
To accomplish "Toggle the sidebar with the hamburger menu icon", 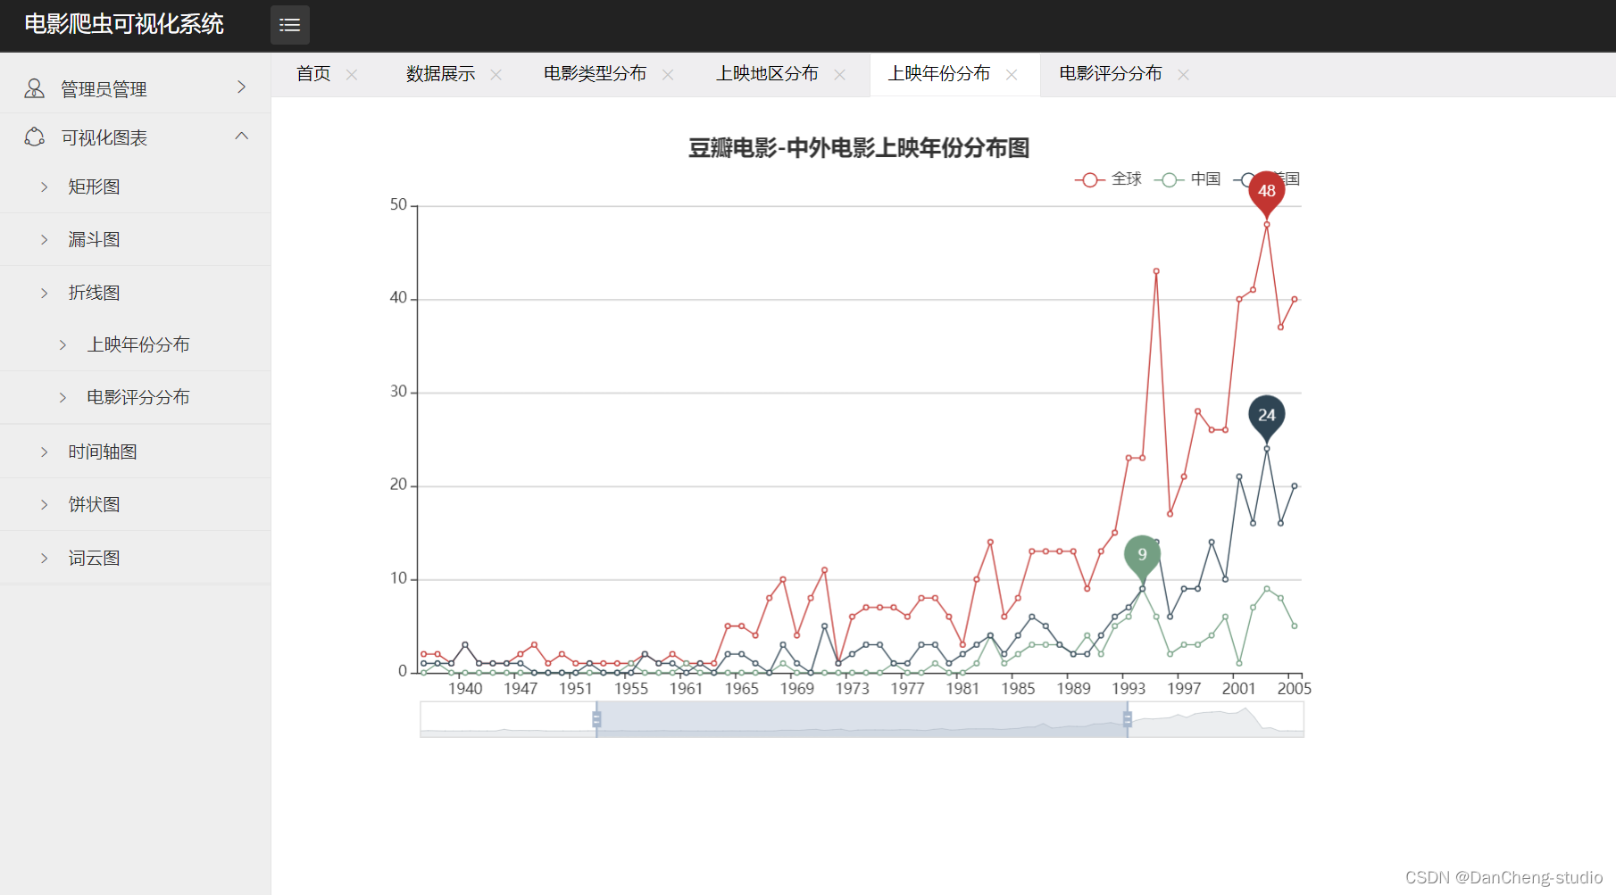I will point(290,25).
